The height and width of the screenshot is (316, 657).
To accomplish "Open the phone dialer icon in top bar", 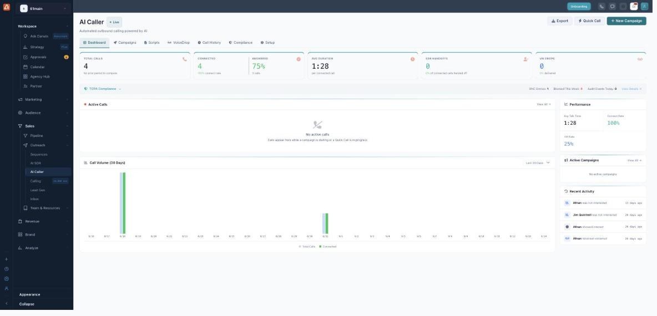I will pos(602,6).
